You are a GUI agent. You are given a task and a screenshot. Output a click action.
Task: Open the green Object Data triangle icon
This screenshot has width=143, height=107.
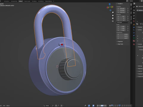click(134, 38)
